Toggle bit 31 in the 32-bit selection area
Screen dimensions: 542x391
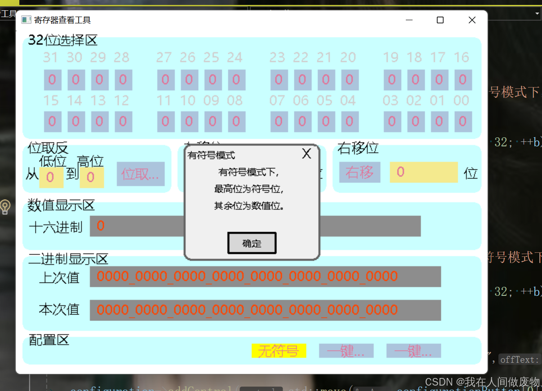(52, 79)
